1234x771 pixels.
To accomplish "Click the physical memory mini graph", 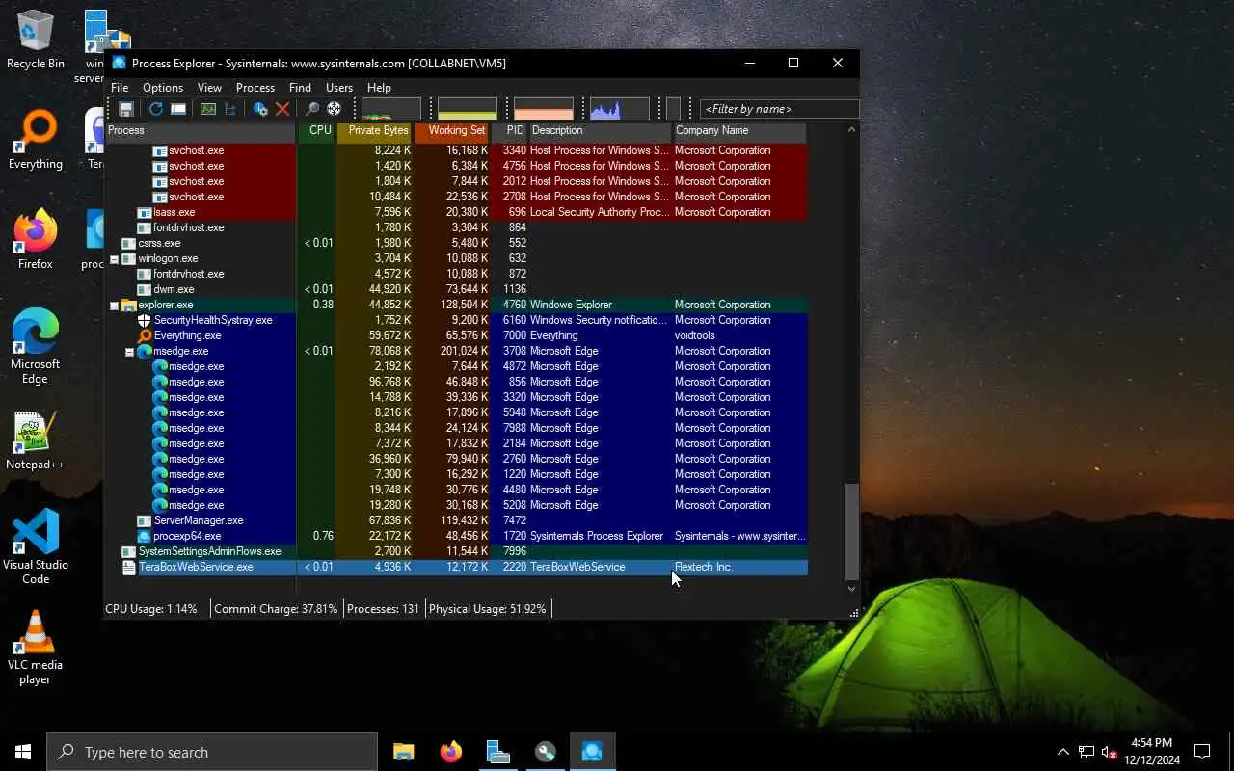I will click(x=544, y=109).
